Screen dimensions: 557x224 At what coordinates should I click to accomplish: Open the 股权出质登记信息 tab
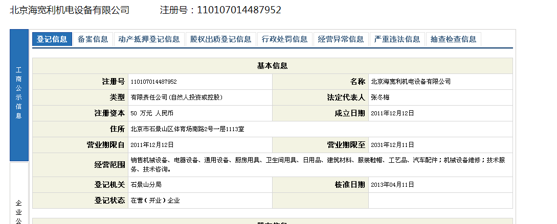pyautogui.click(x=220, y=39)
